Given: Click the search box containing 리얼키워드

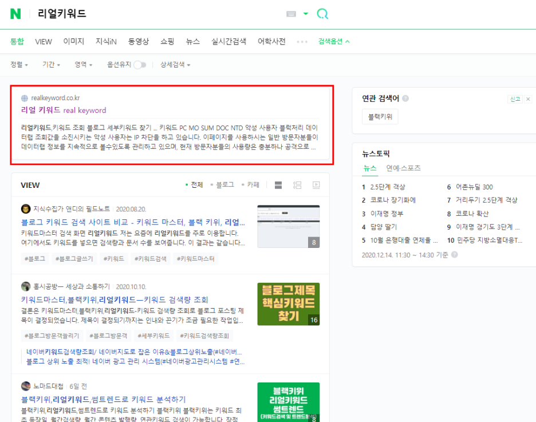Looking at the screenshot, I should [157, 14].
